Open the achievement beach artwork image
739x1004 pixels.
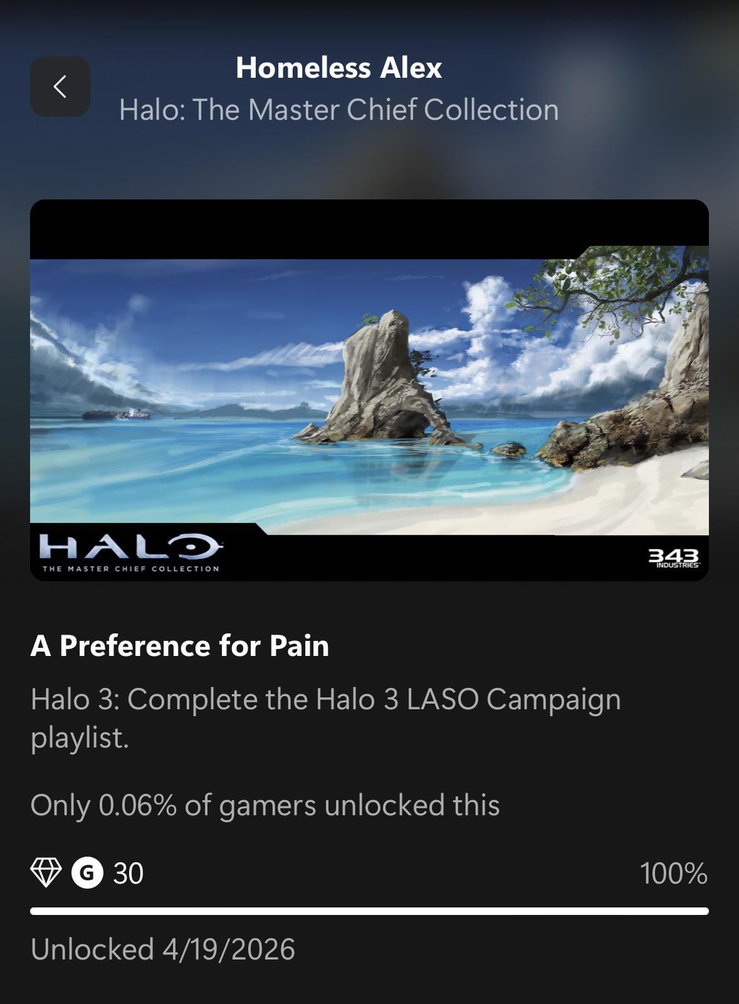pos(369,390)
